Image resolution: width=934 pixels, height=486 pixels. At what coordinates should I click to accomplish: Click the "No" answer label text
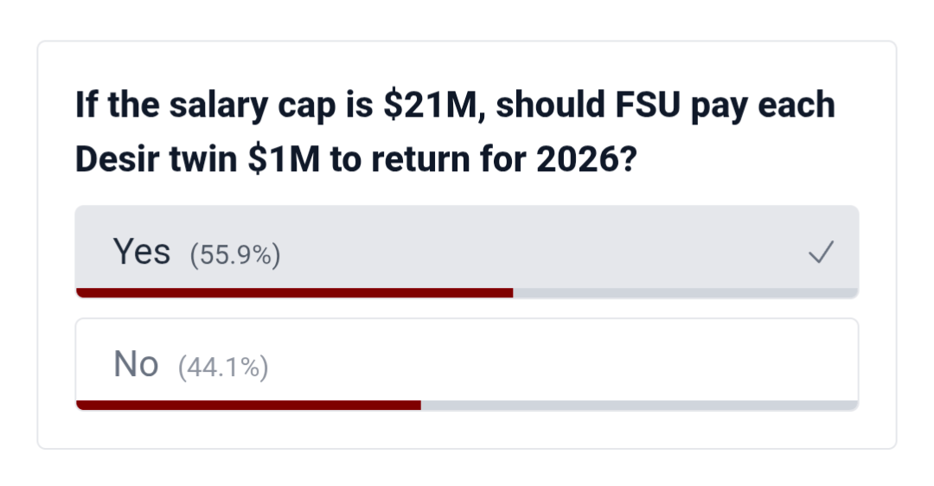[x=136, y=365]
